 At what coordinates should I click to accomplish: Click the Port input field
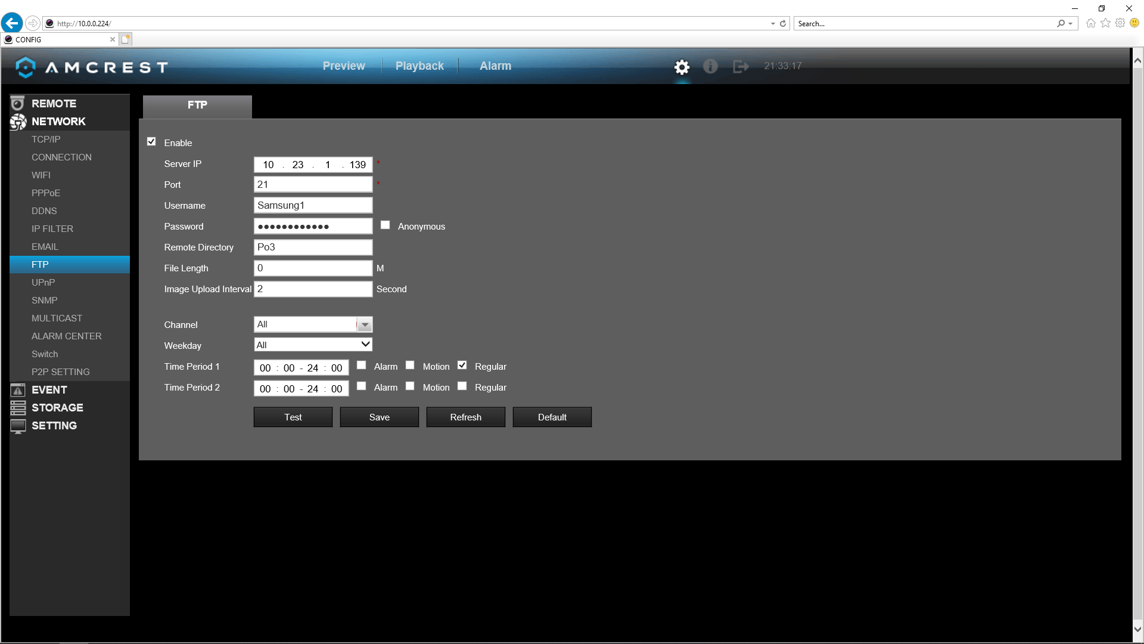(x=313, y=184)
